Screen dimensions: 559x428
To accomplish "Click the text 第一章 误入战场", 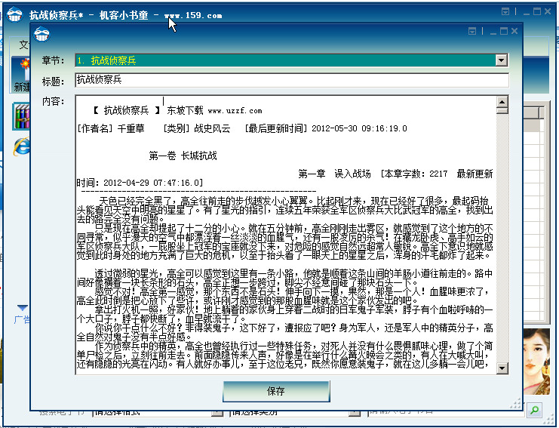I will [334, 174].
